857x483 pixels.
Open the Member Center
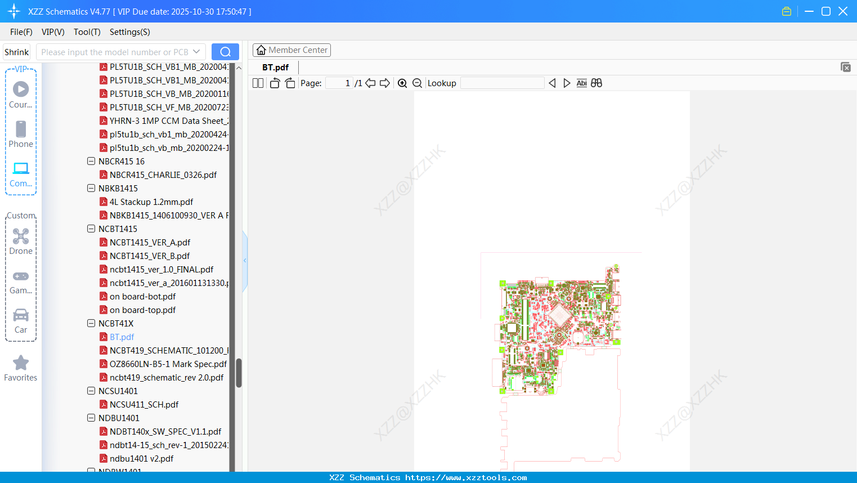(291, 50)
